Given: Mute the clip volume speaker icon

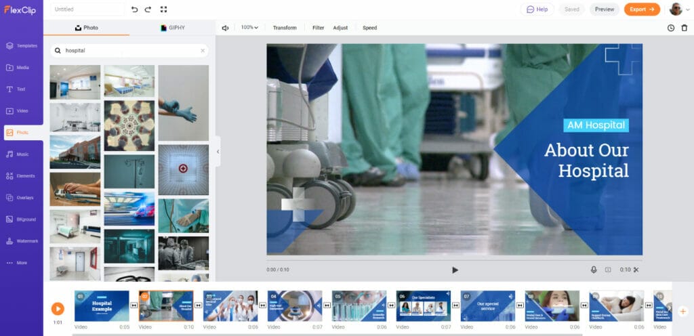Looking at the screenshot, I should [225, 28].
